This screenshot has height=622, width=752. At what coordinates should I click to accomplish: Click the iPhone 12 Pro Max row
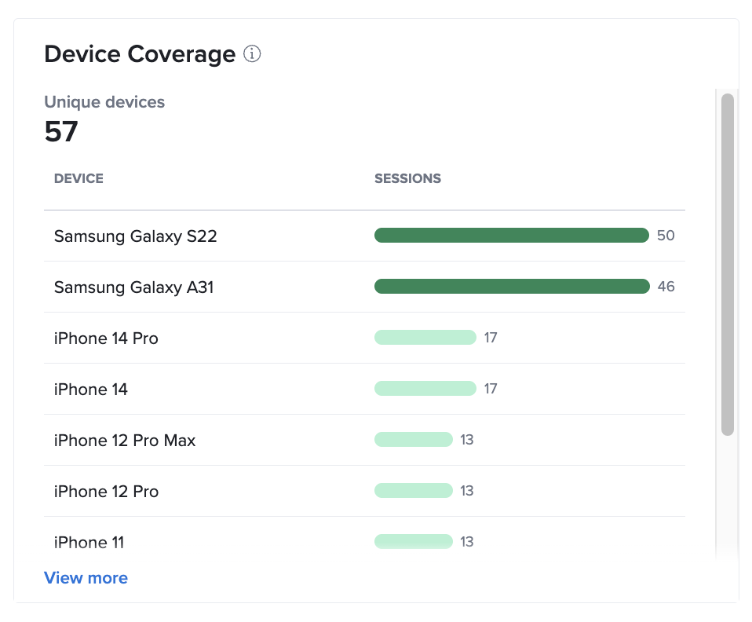point(124,440)
